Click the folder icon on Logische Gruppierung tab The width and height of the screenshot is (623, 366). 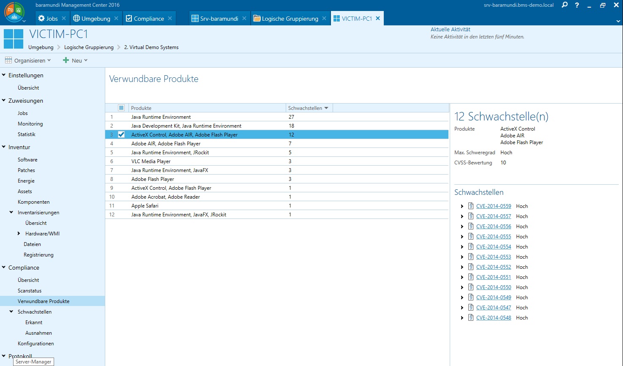pos(257,18)
